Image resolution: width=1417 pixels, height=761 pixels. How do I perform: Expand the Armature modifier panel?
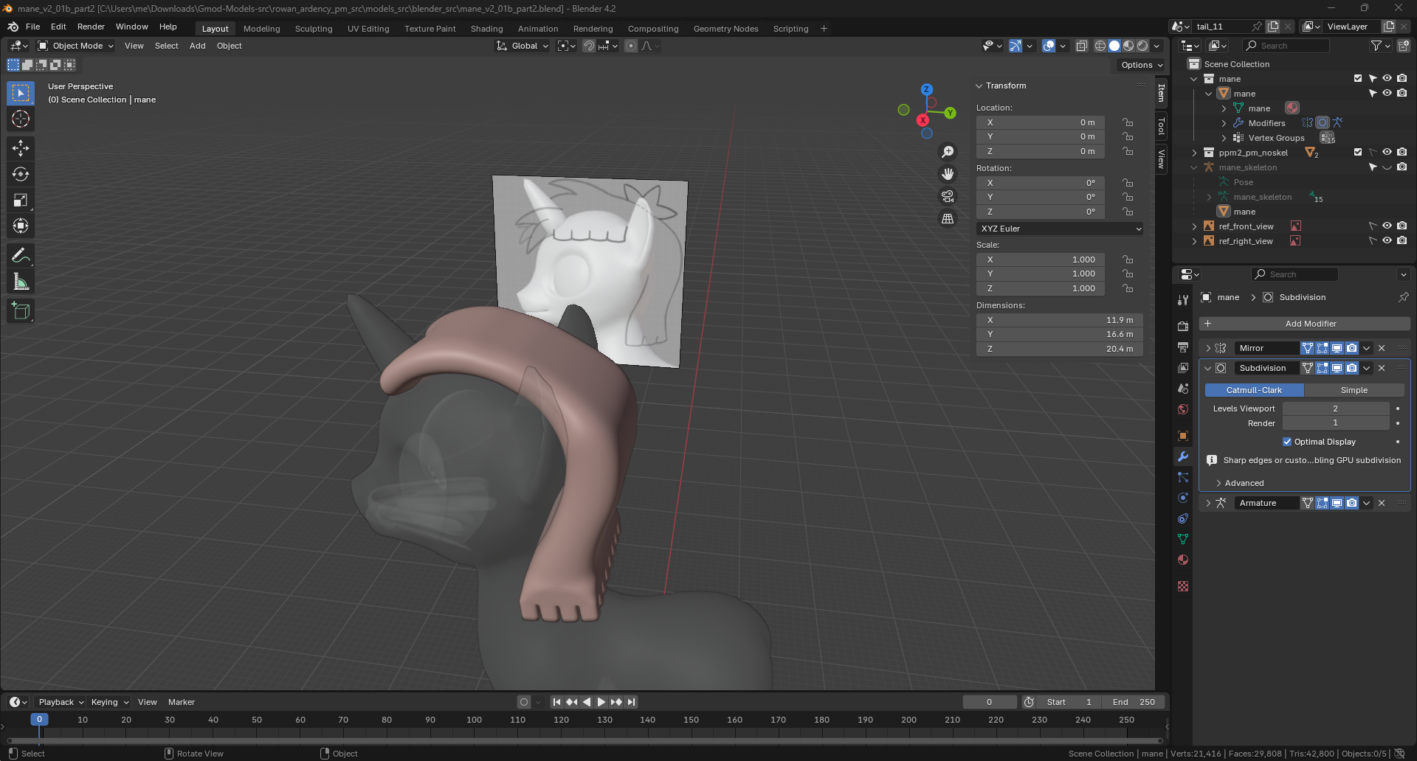pyautogui.click(x=1208, y=503)
